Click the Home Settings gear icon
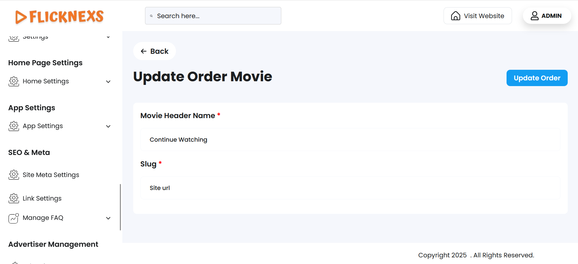Screen dimensions: 578x264 [14, 81]
